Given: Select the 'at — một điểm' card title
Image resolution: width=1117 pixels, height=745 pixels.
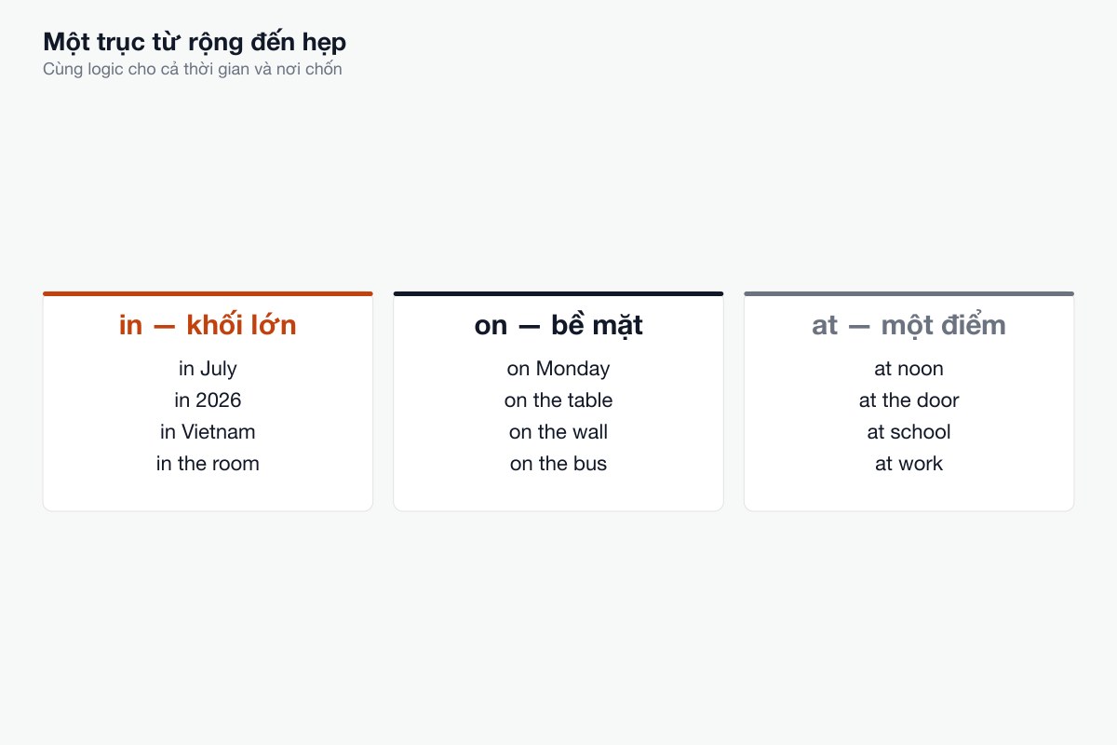Looking at the screenshot, I should (x=908, y=325).
